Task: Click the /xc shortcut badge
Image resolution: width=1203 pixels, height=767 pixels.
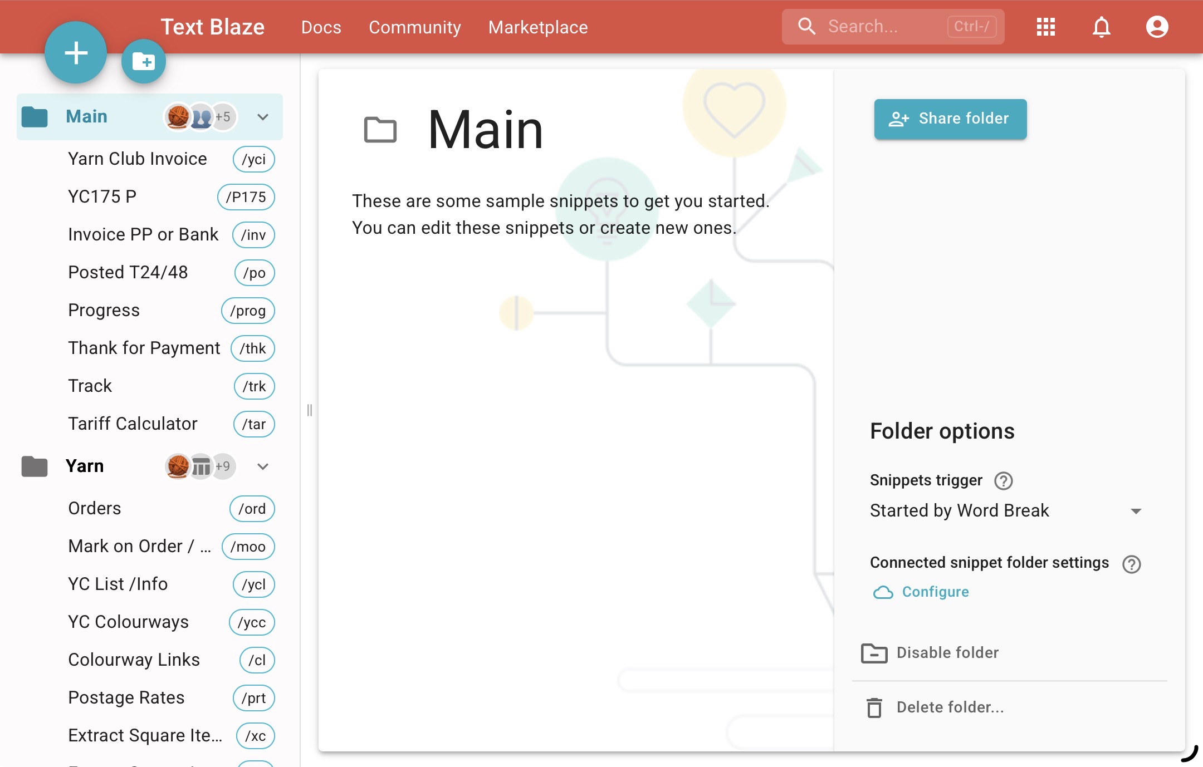Action: (256, 736)
